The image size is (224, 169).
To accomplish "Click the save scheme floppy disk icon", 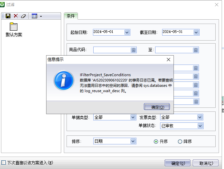I will click(x=8, y=16).
